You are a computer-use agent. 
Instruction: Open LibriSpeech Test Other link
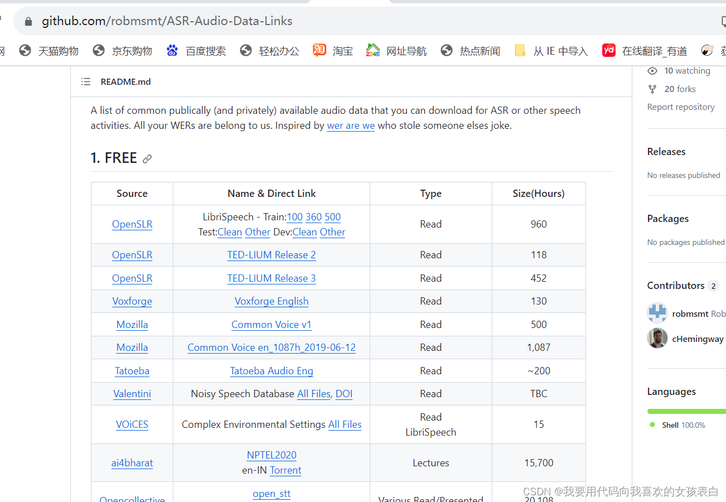coord(258,232)
